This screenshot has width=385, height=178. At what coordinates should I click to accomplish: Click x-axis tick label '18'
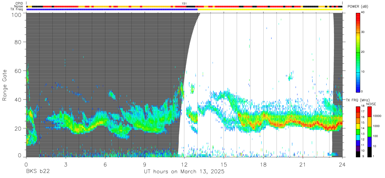pos(263,165)
